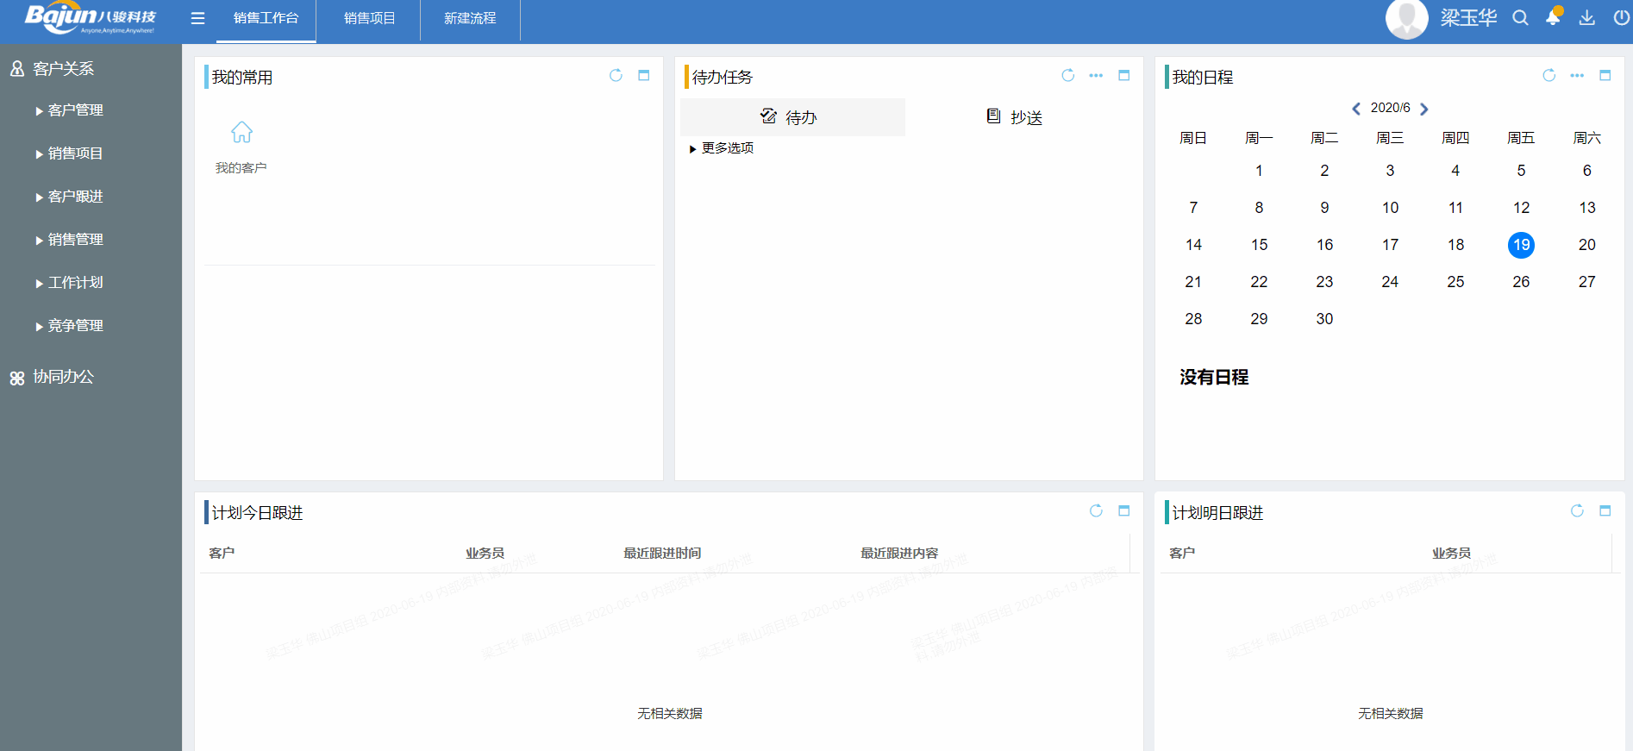Switch to the 抄送 tab

pos(1015,117)
